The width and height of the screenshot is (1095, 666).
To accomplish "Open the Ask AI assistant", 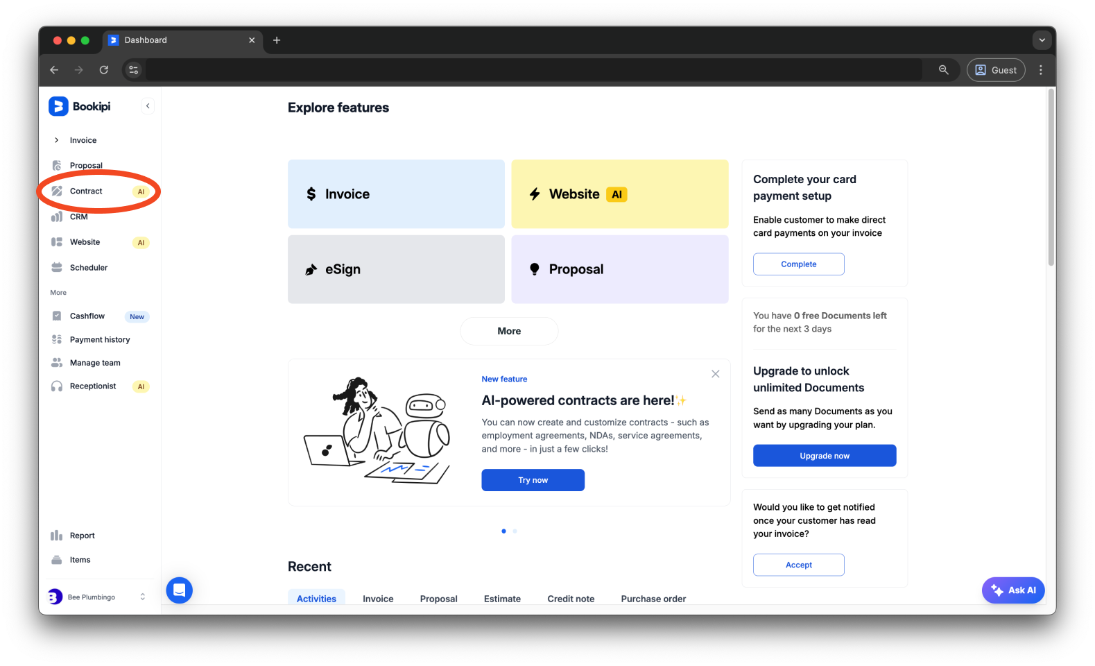I will (1013, 590).
